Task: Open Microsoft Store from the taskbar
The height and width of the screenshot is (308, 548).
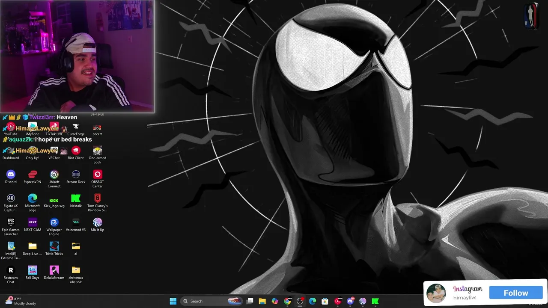Action: 325,301
